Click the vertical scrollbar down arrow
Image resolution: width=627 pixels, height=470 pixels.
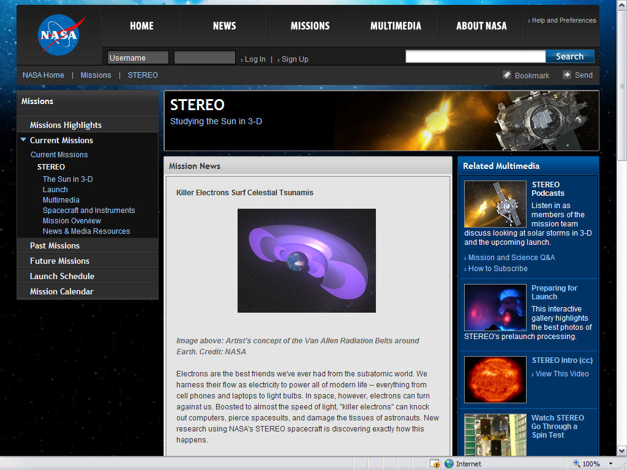click(622, 450)
